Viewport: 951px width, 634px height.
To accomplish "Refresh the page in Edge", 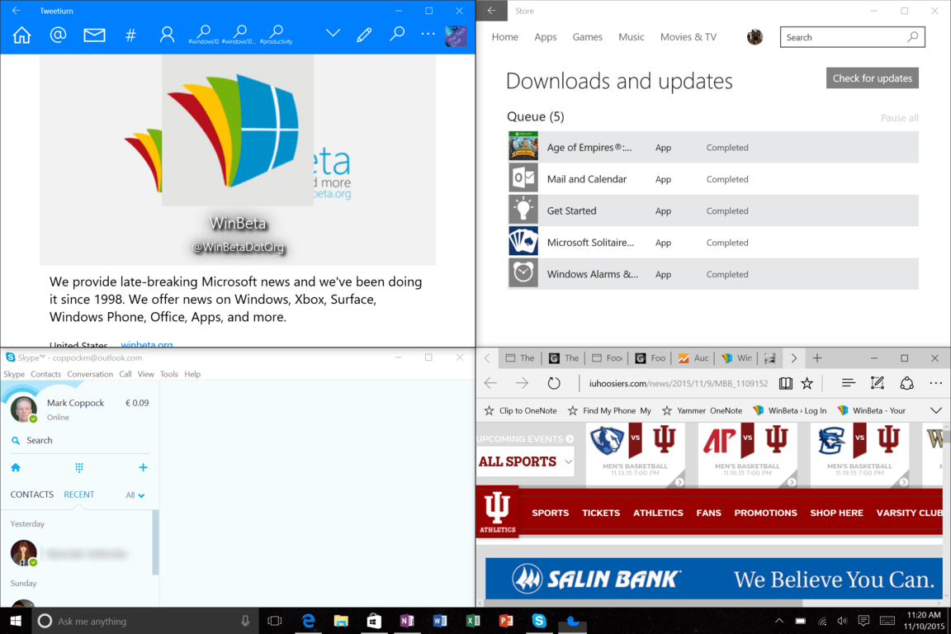I will 554,383.
